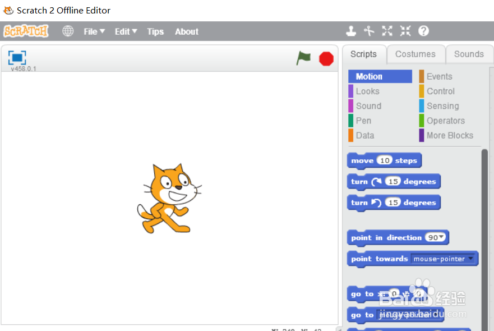Image resolution: width=494 pixels, height=331 pixels.
Task: Select the Duplicate stamp tool
Action: (x=351, y=31)
